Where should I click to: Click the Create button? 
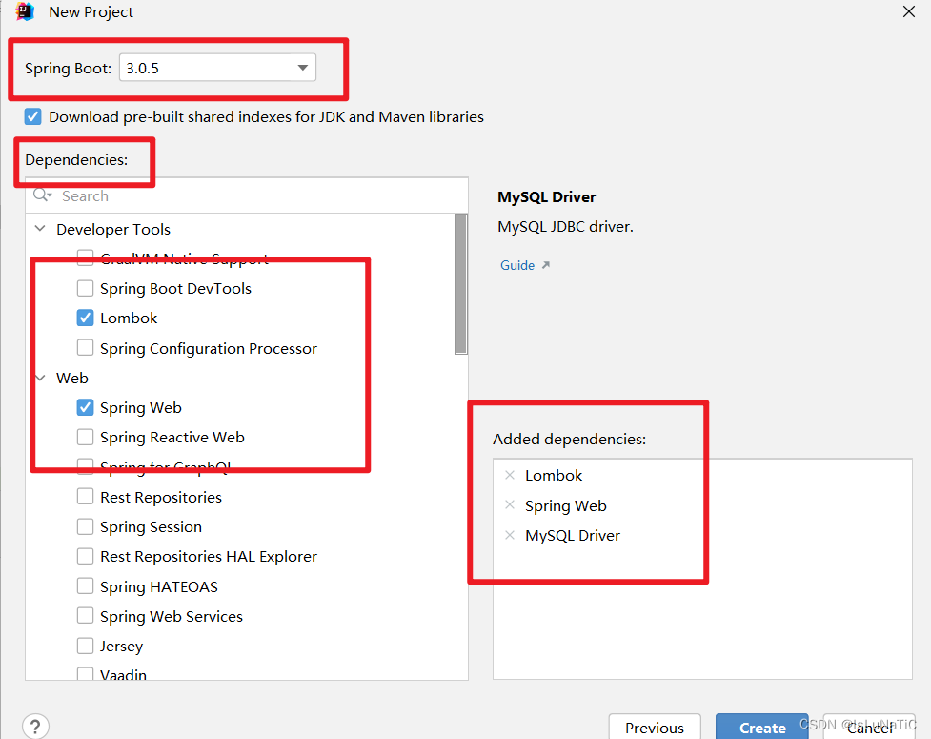point(762,728)
